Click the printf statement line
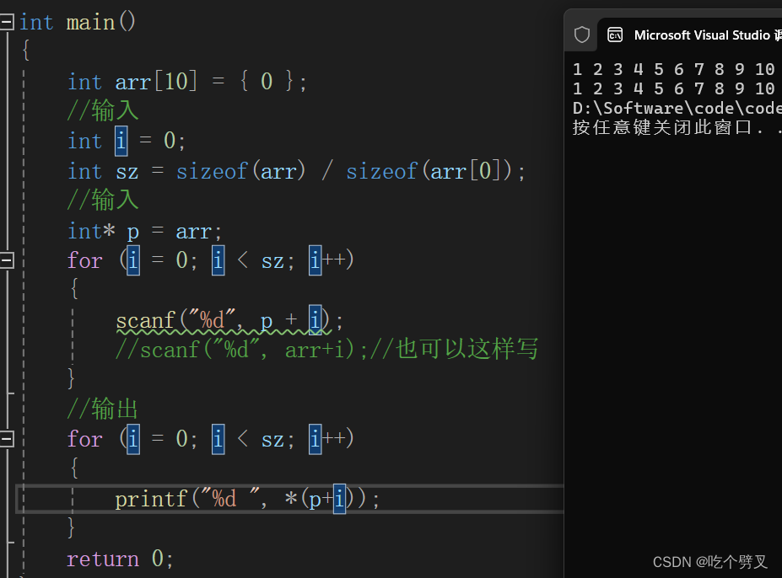 (x=247, y=499)
